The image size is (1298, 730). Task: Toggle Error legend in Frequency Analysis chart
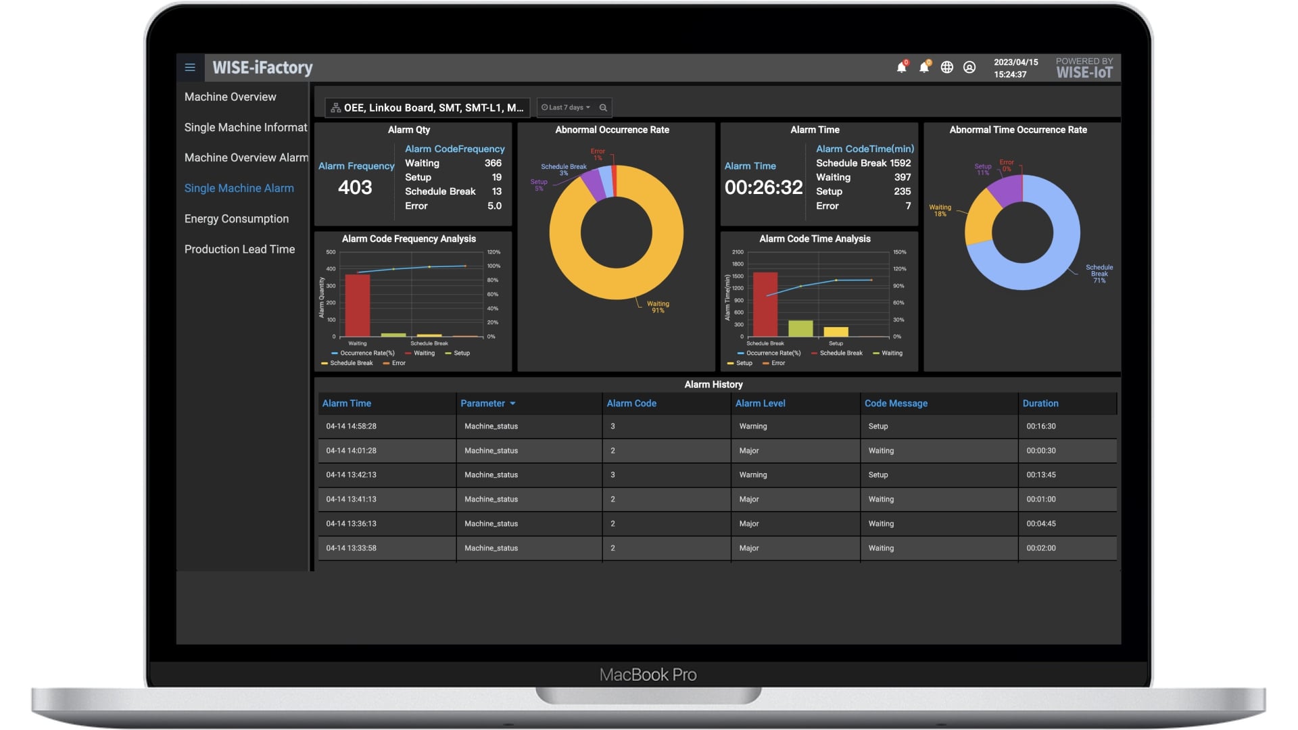pyautogui.click(x=394, y=363)
